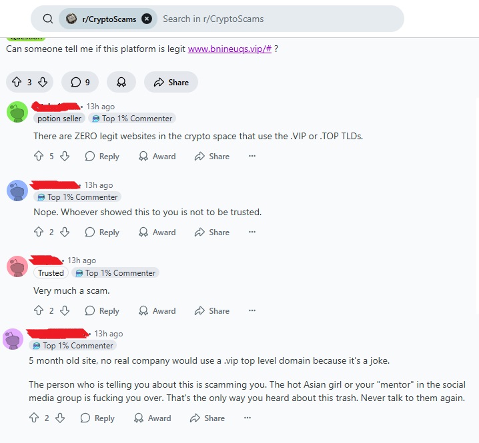Viewport: 479px width, 443px height.
Task: Downvote the ZERO legit websites comment
Action: coord(65,156)
